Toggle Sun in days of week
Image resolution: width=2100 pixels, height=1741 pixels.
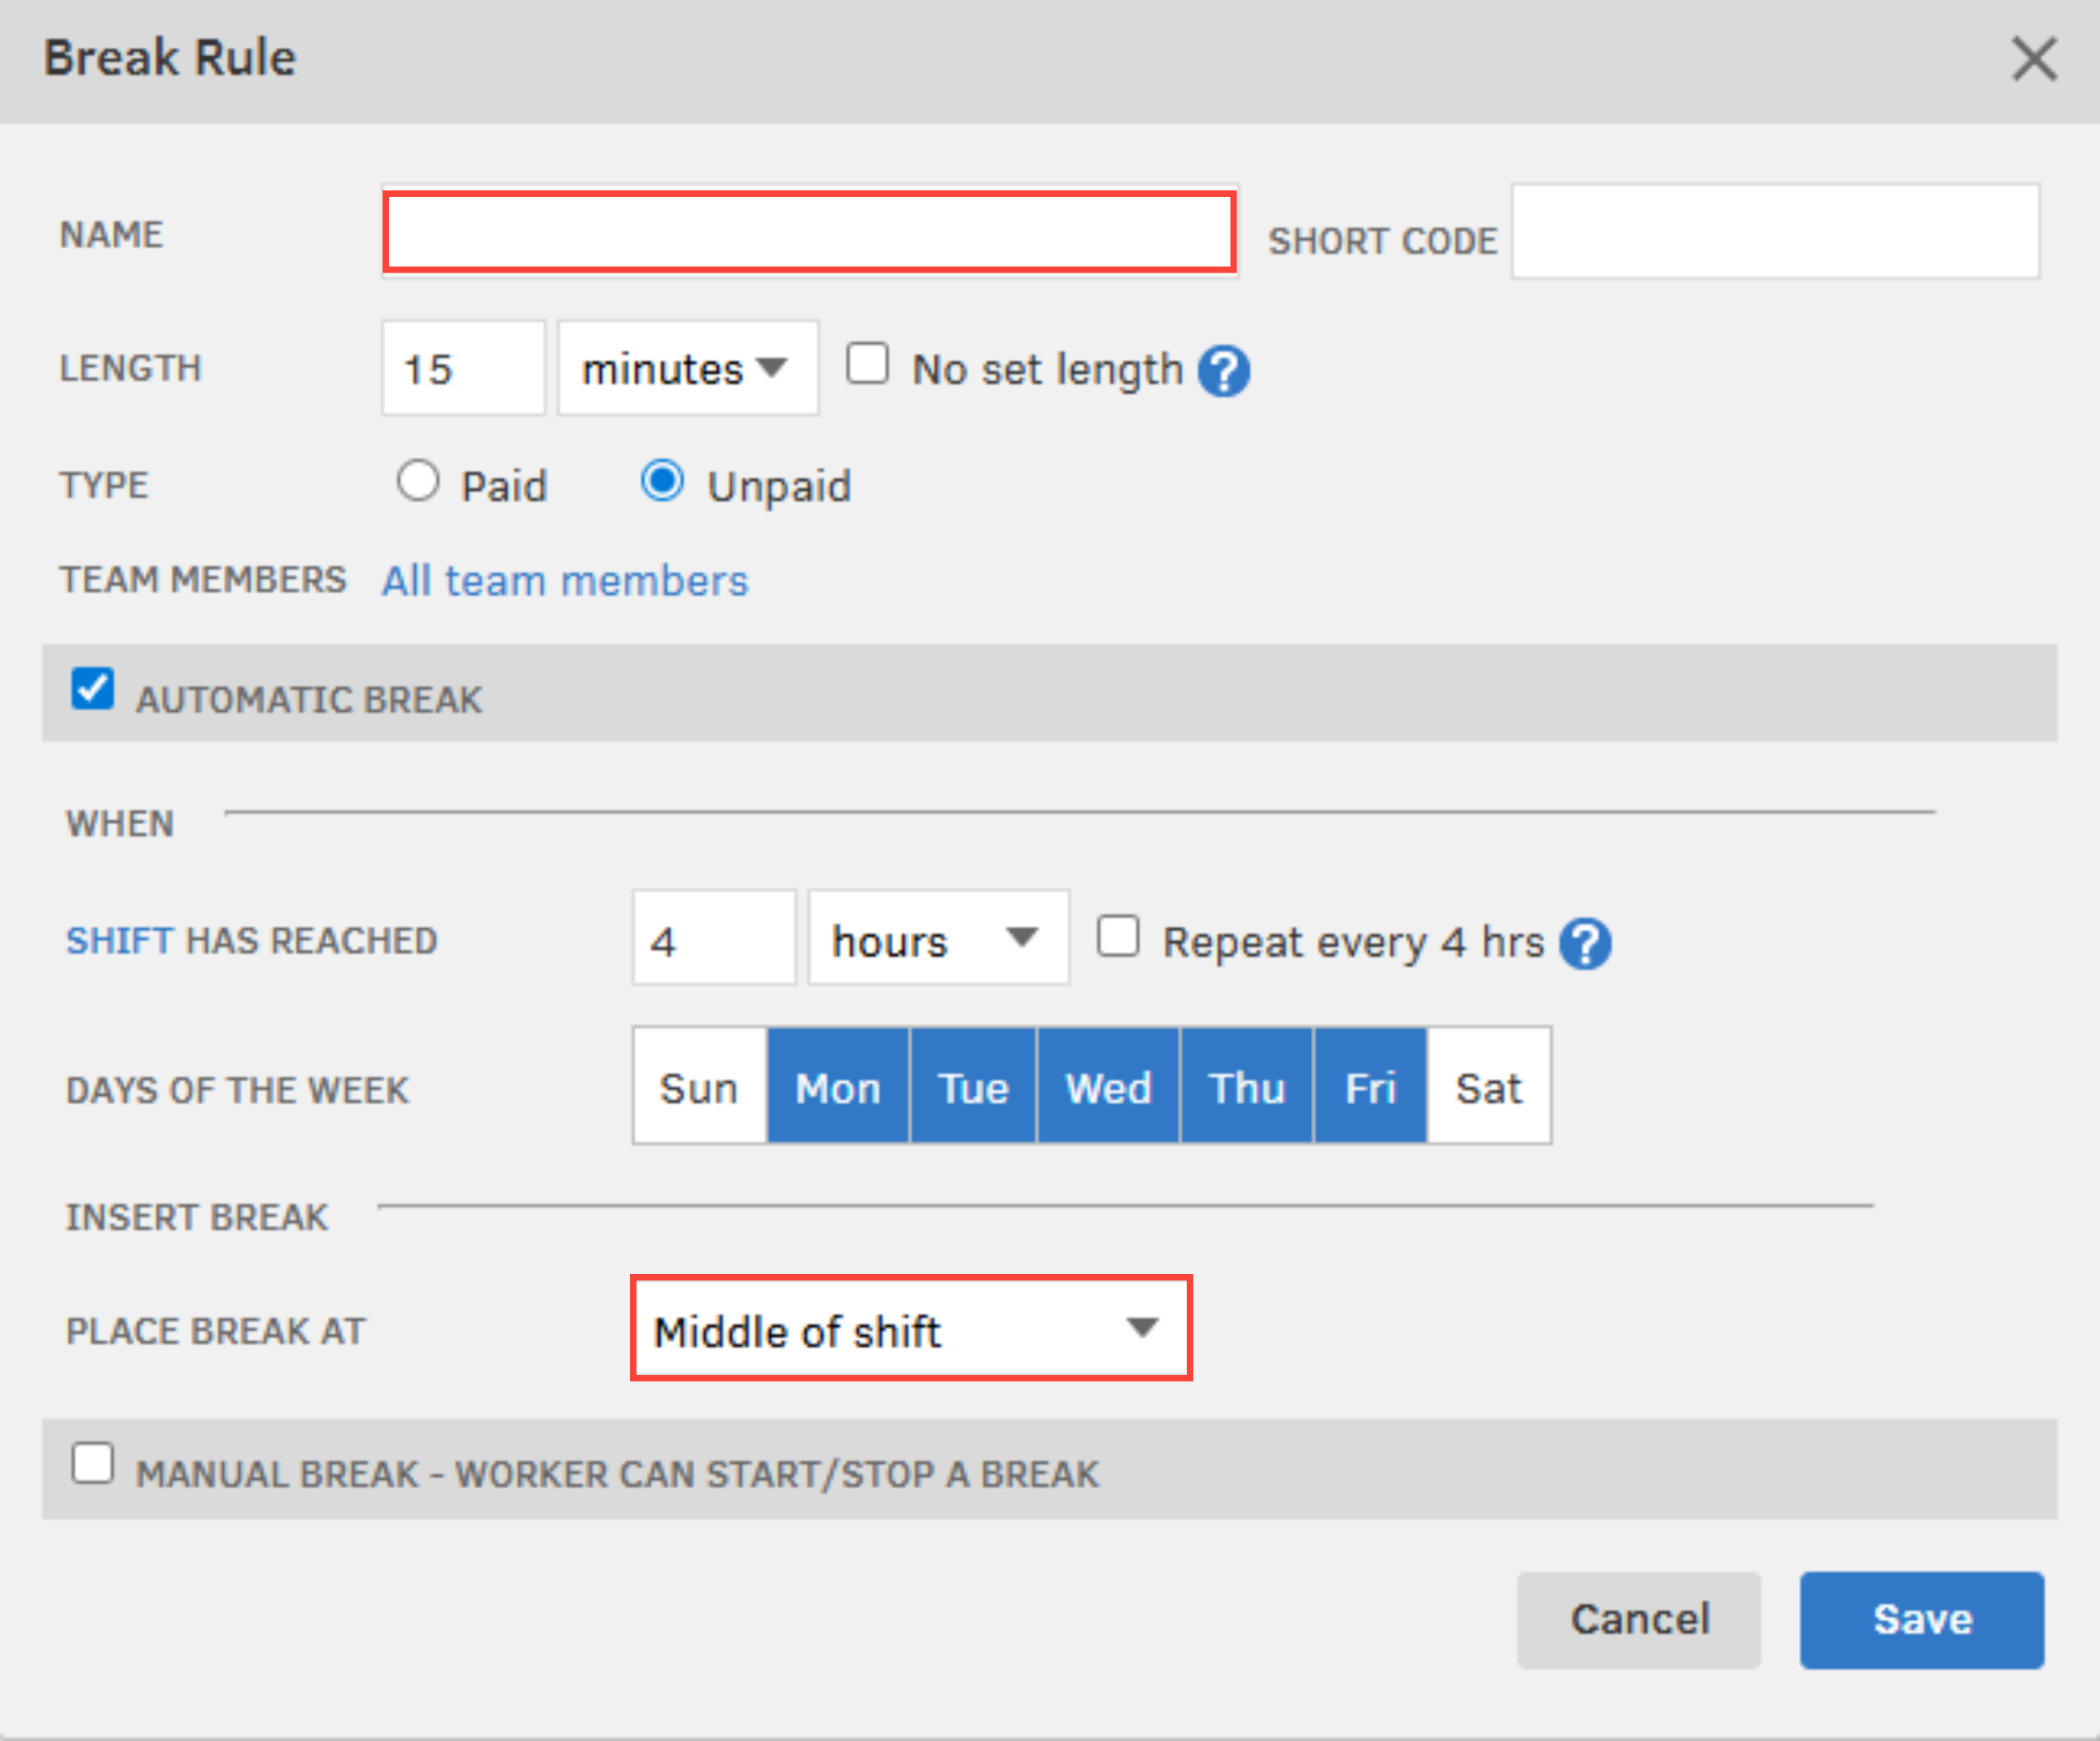pos(699,1086)
